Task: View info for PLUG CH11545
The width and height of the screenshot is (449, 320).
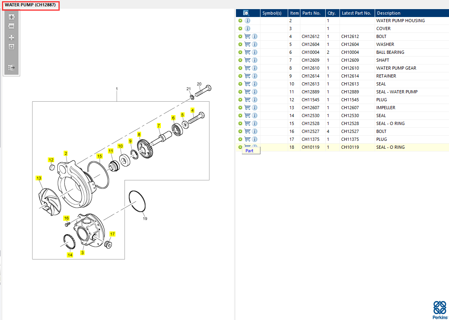Action: tap(255, 100)
